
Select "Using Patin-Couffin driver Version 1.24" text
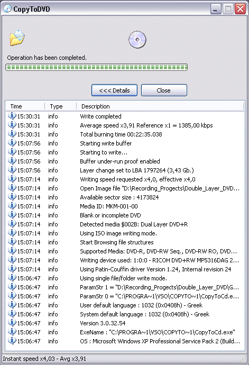coord(155,269)
